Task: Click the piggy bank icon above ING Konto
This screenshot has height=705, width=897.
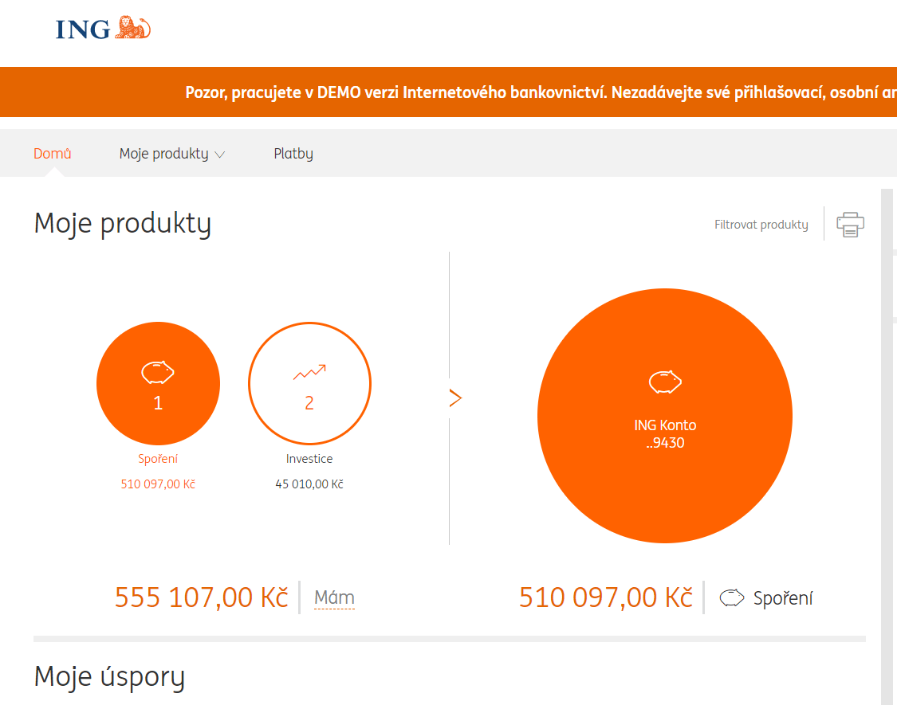Action: (x=664, y=382)
